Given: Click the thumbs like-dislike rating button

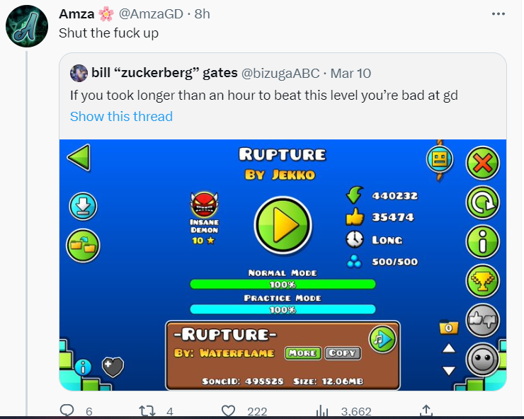Looking at the screenshot, I should 482,321.
